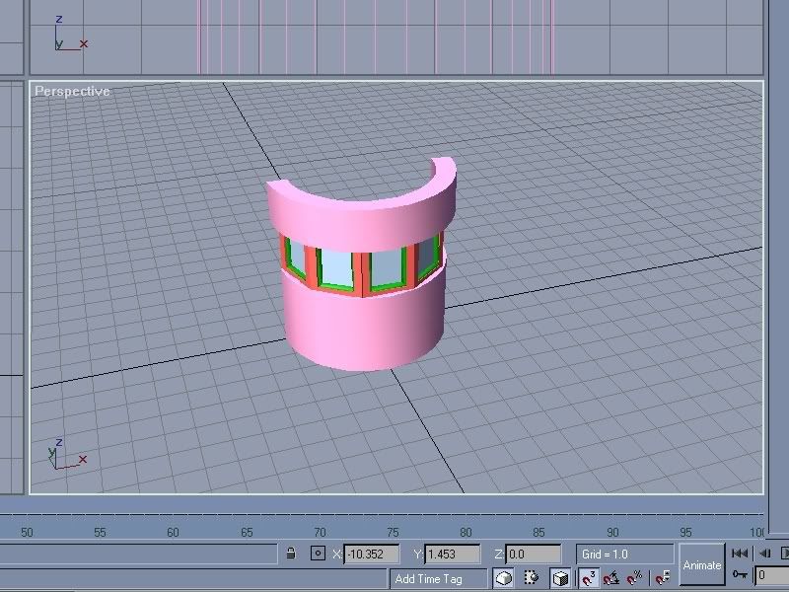Click the 70 mark on the time ruler

pos(320,532)
